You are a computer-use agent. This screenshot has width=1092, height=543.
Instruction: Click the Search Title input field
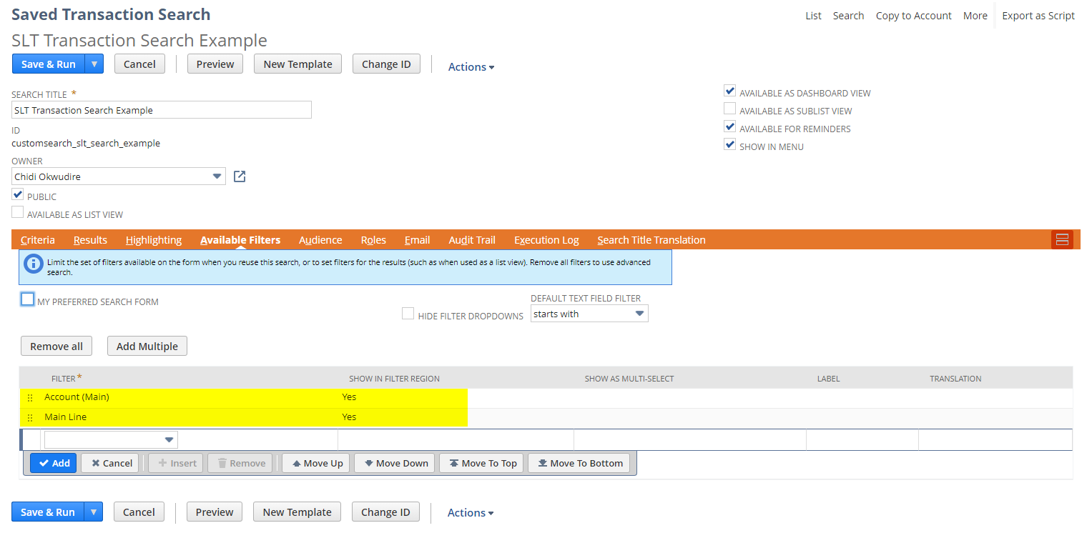pyautogui.click(x=161, y=109)
